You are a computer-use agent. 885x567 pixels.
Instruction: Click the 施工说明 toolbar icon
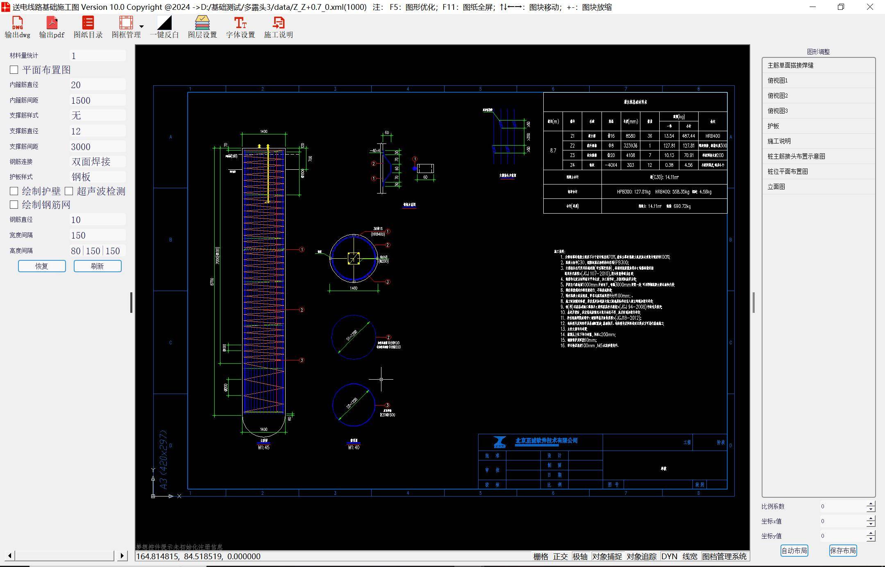pos(278,23)
